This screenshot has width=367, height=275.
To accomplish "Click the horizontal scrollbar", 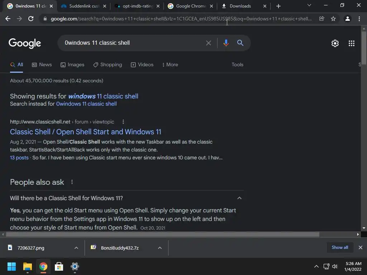I will coord(163,234).
